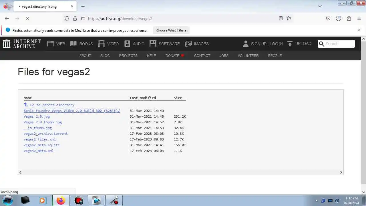Open the VOLUNTEER menu item
Image resolution: width=366 pixels, height=206 pixels.
[248, 56]
